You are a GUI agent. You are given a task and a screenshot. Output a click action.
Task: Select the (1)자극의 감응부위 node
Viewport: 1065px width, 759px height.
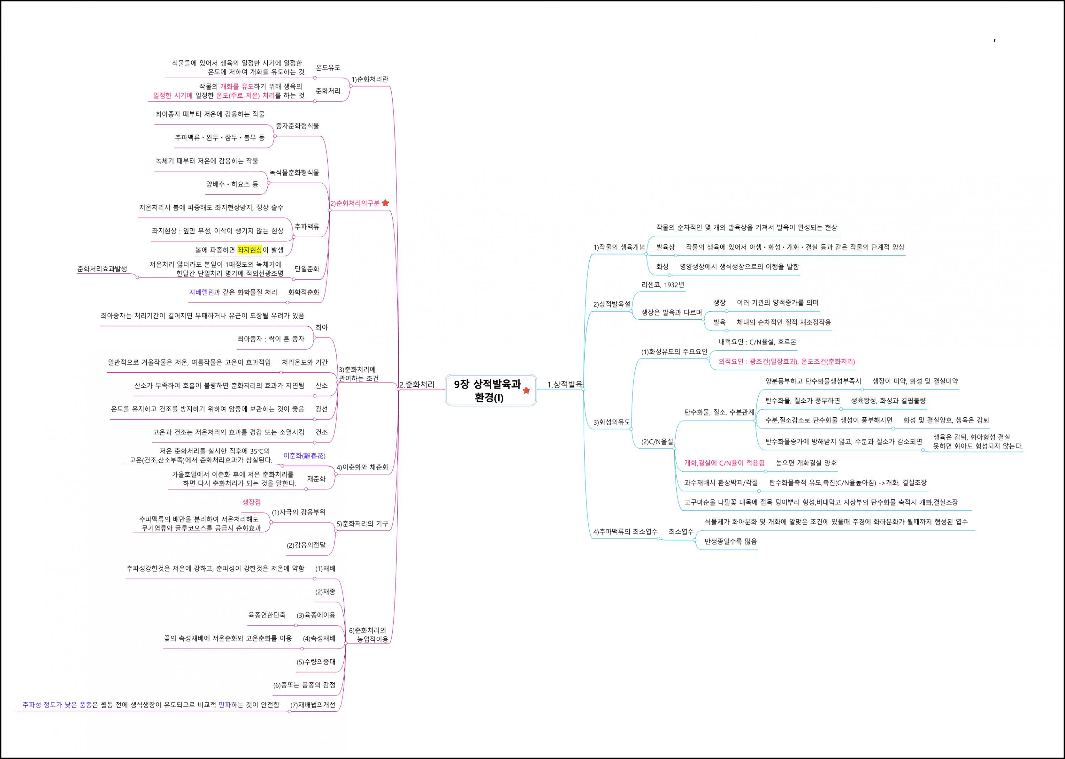point(299,512)
